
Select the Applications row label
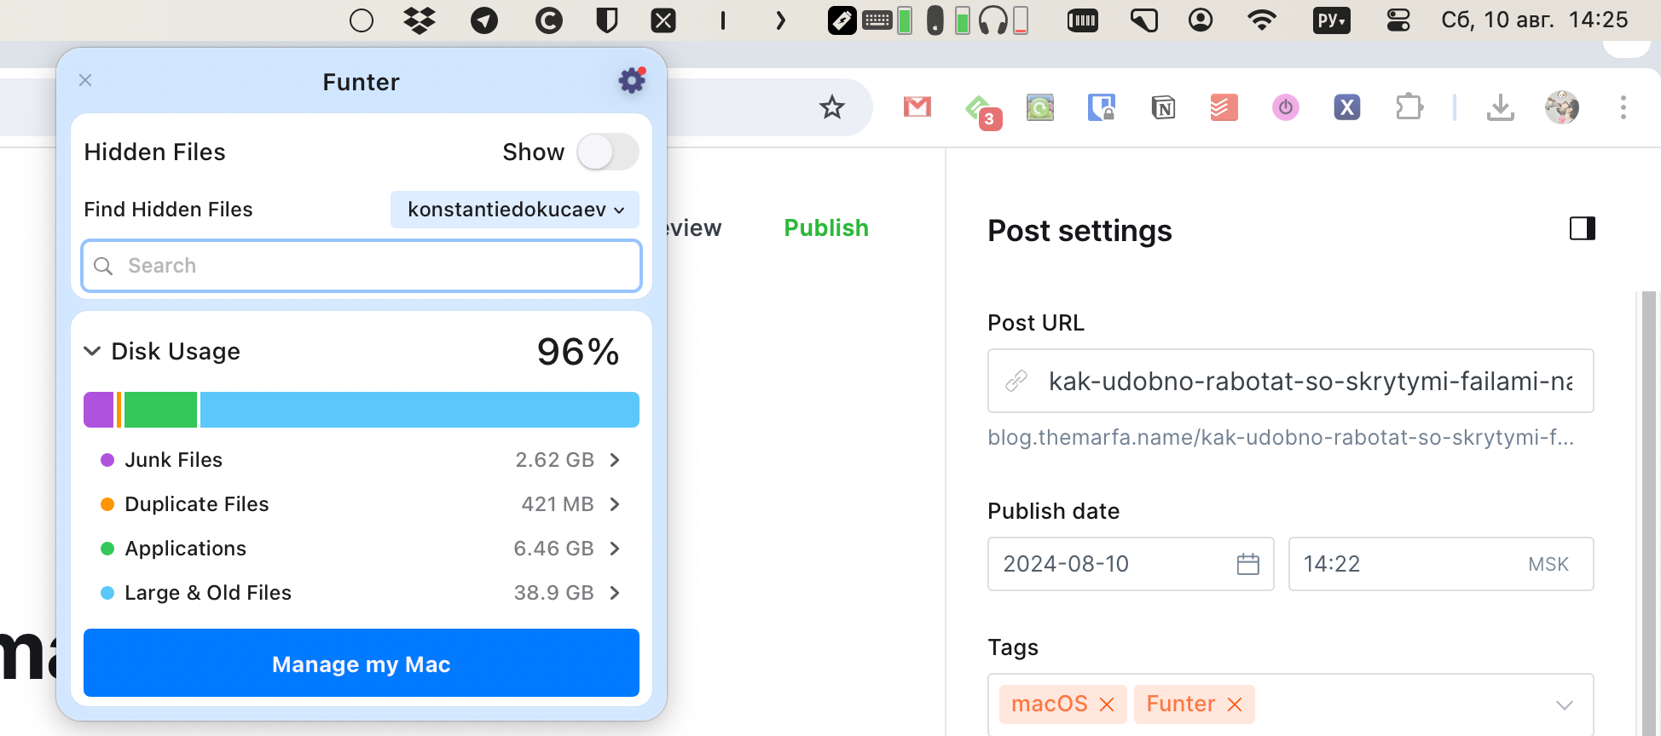(x=186, y=549)
